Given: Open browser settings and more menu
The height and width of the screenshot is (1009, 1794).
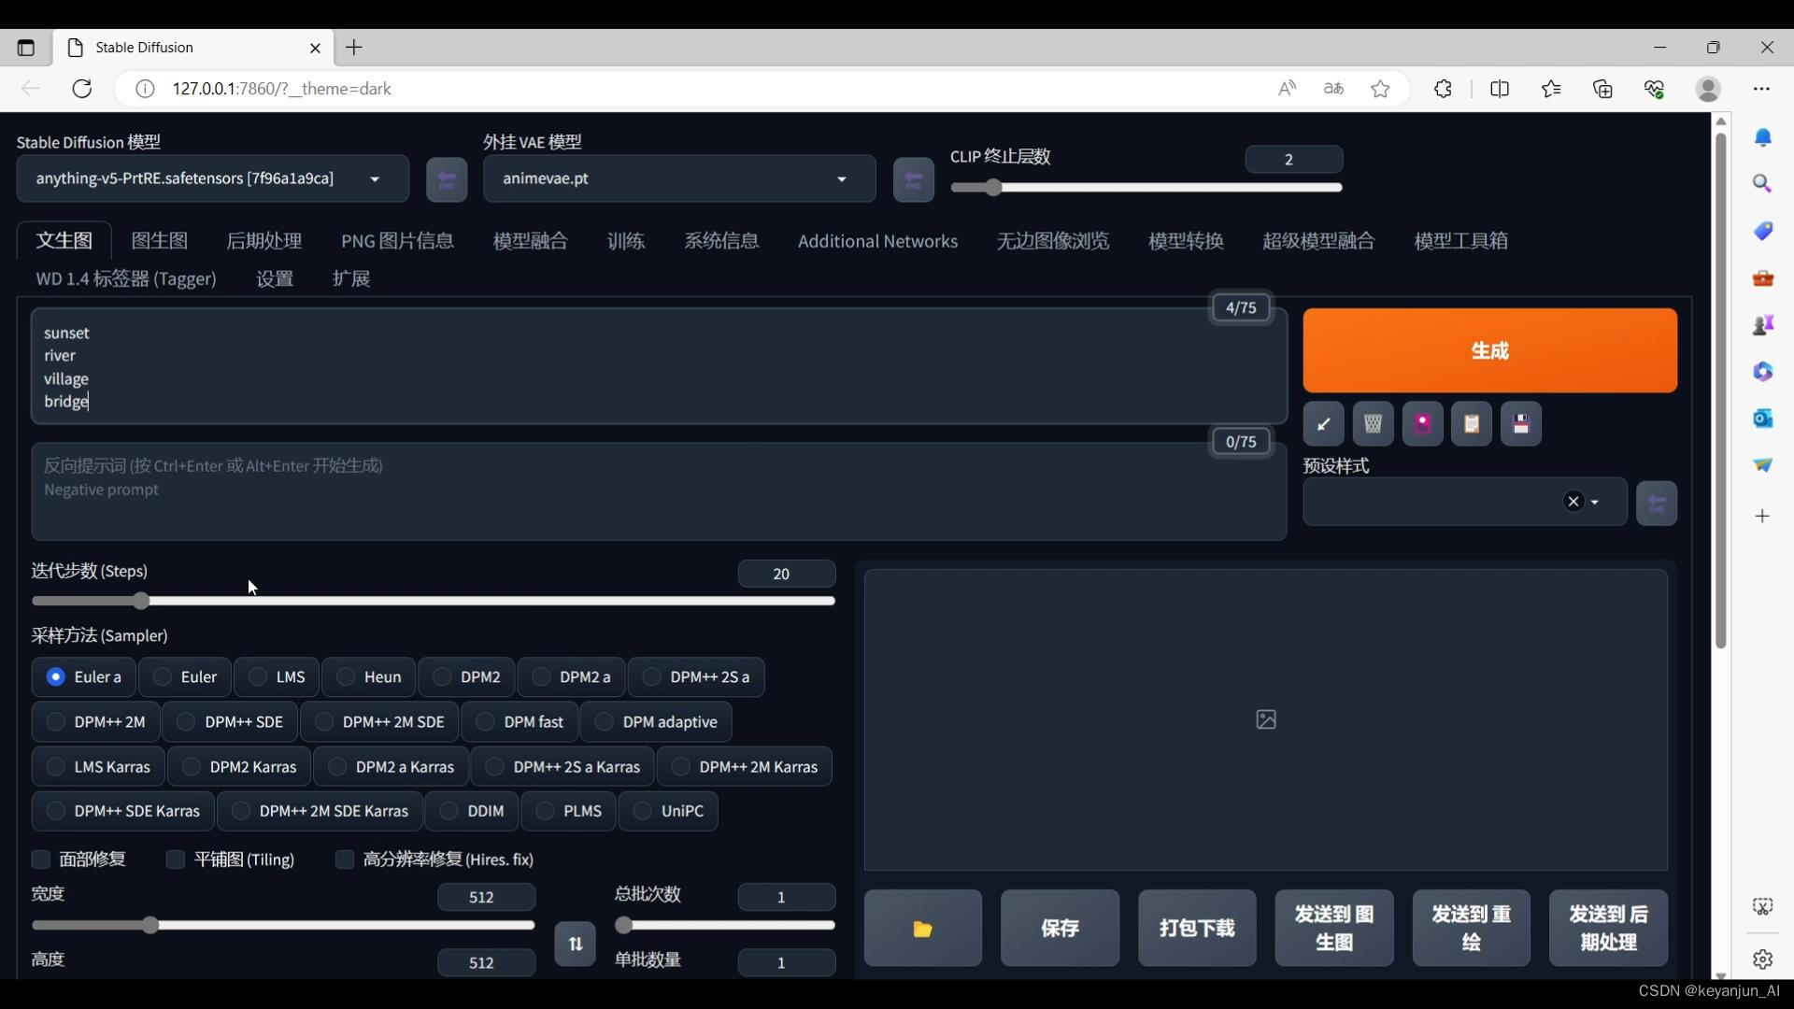Looking at the screenshot, I should pyautogui.click(x=1761, y=89).
